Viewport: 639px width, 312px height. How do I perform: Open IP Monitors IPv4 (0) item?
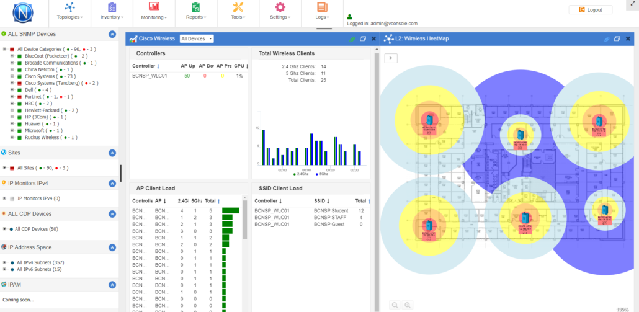pyautogui.click(x=38, y=198)
